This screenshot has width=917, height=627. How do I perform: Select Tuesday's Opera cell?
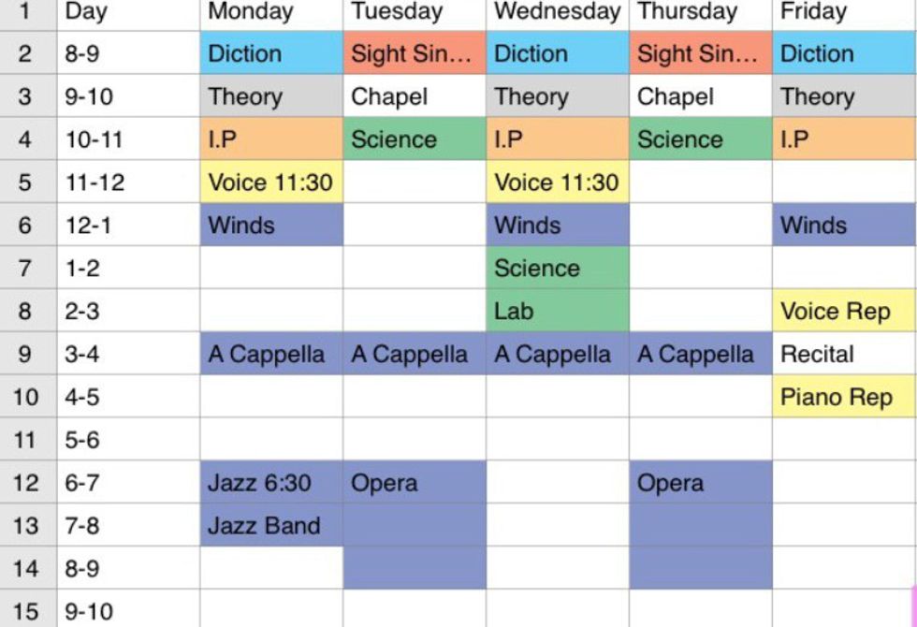click(415, 483)
